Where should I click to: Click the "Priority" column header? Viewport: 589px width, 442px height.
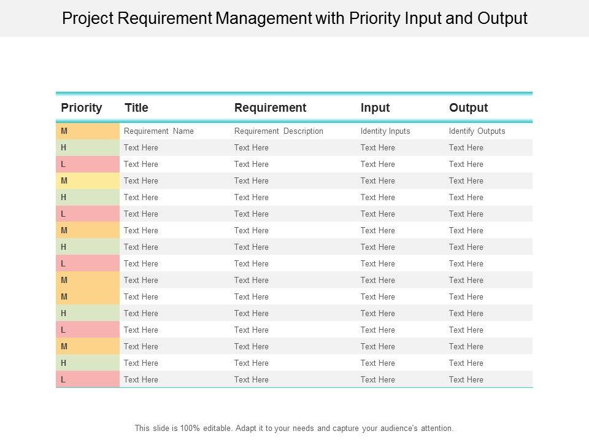click(x=82, y=108)
